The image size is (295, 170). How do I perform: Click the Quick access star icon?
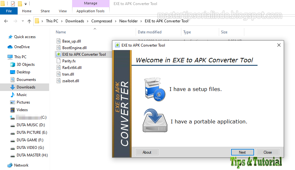pos(10,37)
